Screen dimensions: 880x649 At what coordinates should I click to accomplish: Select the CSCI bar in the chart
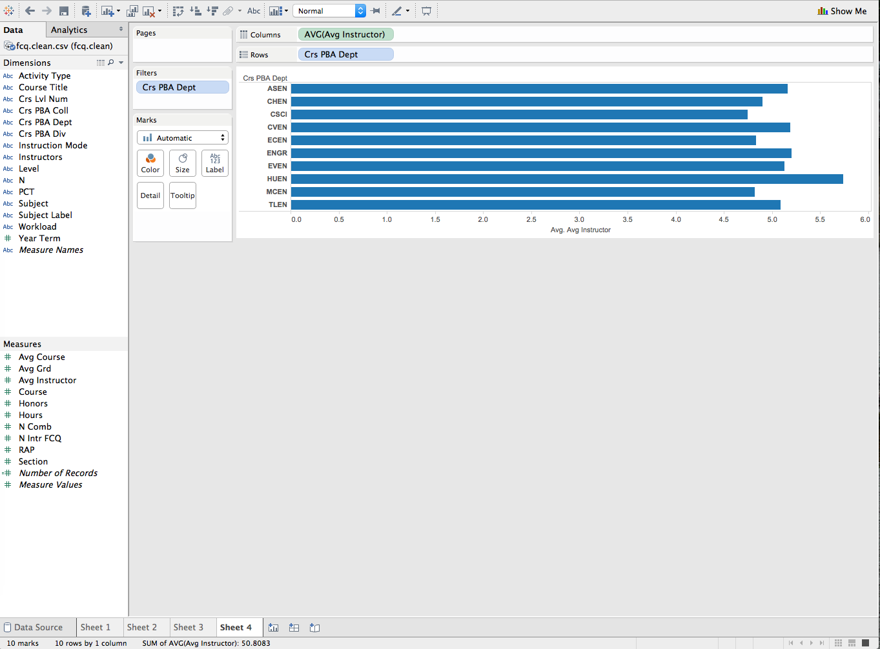(x=519, y=114)
